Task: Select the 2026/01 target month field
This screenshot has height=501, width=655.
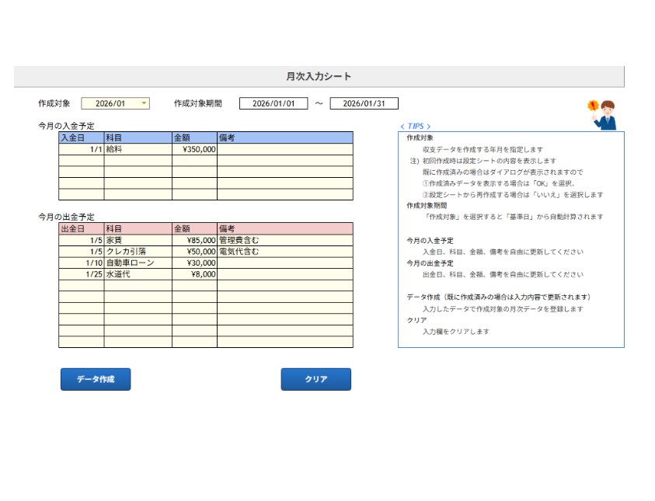Action: (115, 103)
